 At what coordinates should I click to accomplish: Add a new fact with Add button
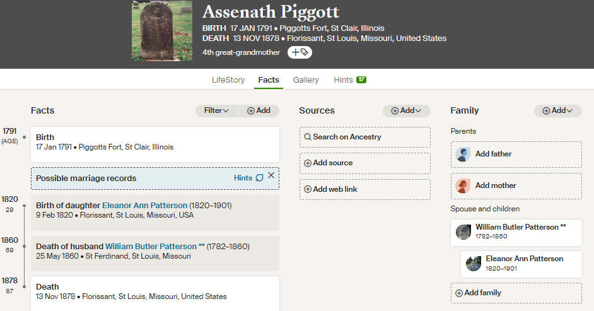point(259,110)
